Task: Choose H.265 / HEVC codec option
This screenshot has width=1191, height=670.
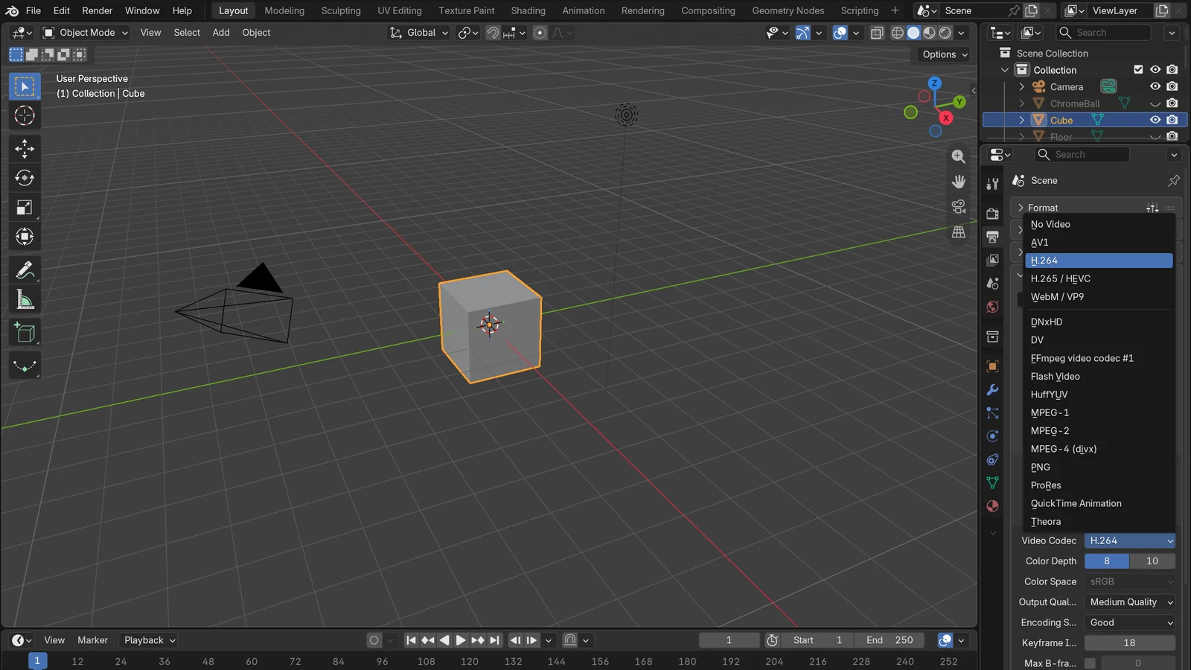Action: point(1099,278)
